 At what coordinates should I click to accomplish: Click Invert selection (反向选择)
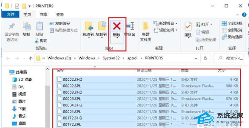coord(232,37)
